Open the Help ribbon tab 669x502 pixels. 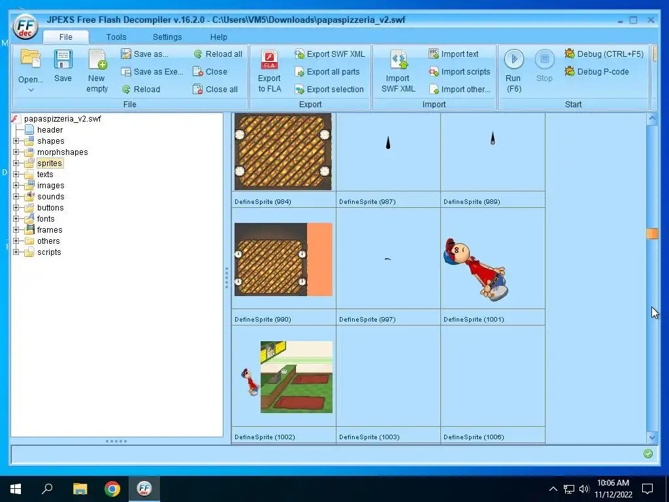[x=218, y=37]
